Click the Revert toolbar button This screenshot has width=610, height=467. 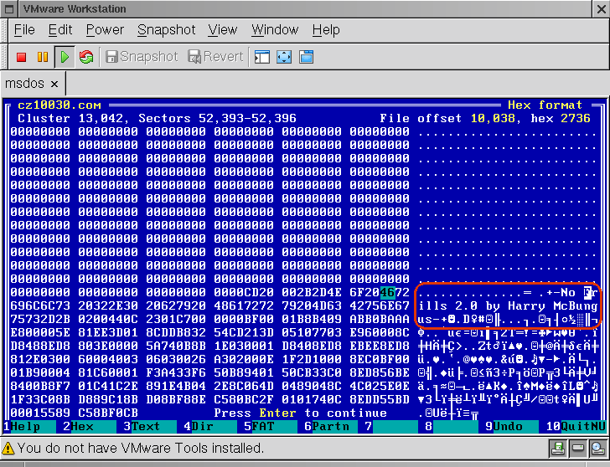click(215, 57)
